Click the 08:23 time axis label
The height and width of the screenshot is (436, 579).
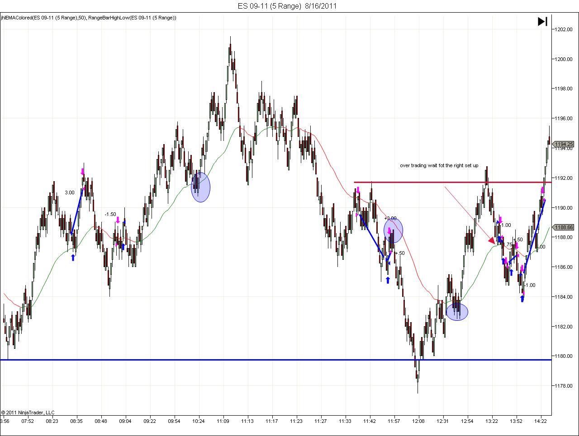[x=52, y=421]
